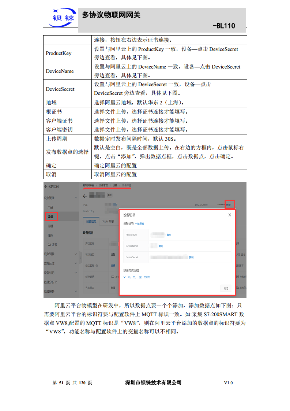Click the 客户端证书 table cell

tap(67, 121)
